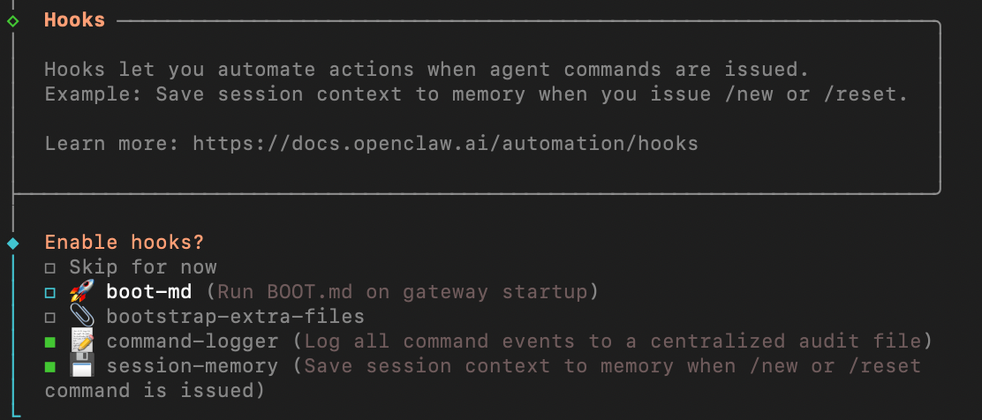Screen dimensions: 982x420
Task: Click the Skip for now label
Action: point(143,266)
